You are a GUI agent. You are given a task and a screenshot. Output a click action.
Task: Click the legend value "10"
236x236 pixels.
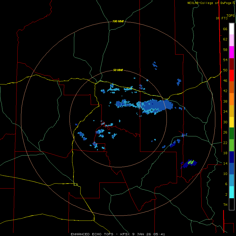(x=225, y=174)
